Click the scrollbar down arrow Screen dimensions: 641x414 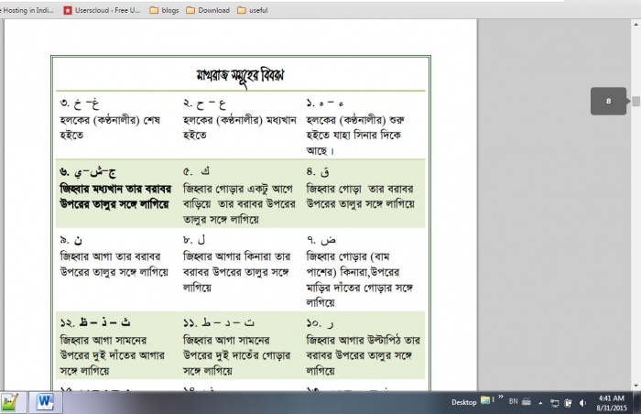636,386
